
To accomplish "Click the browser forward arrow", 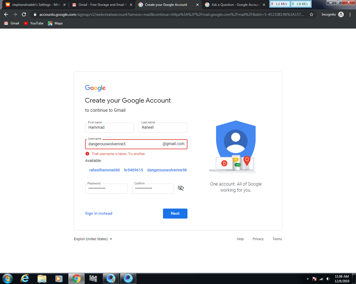I will coord(15,14).
